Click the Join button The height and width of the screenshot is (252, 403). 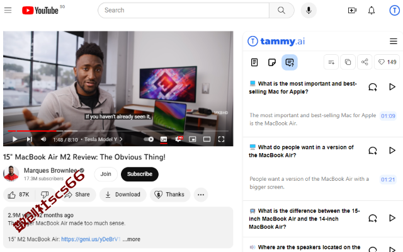click(x=106, y=174)
